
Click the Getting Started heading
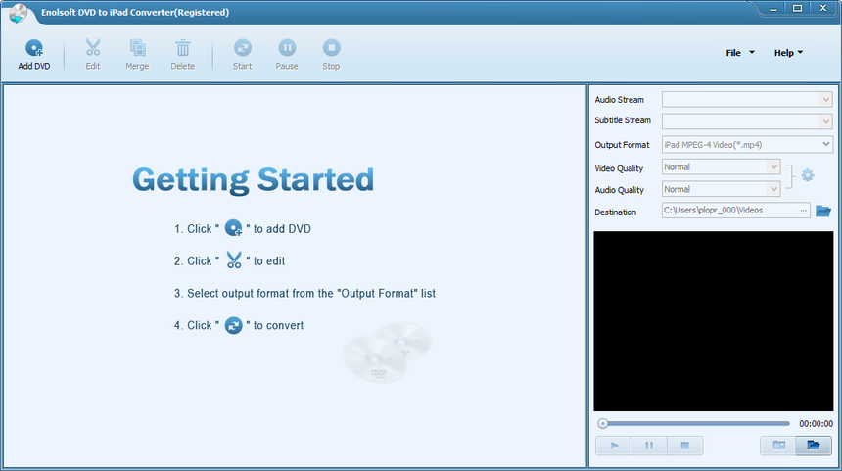click(253, 180)
